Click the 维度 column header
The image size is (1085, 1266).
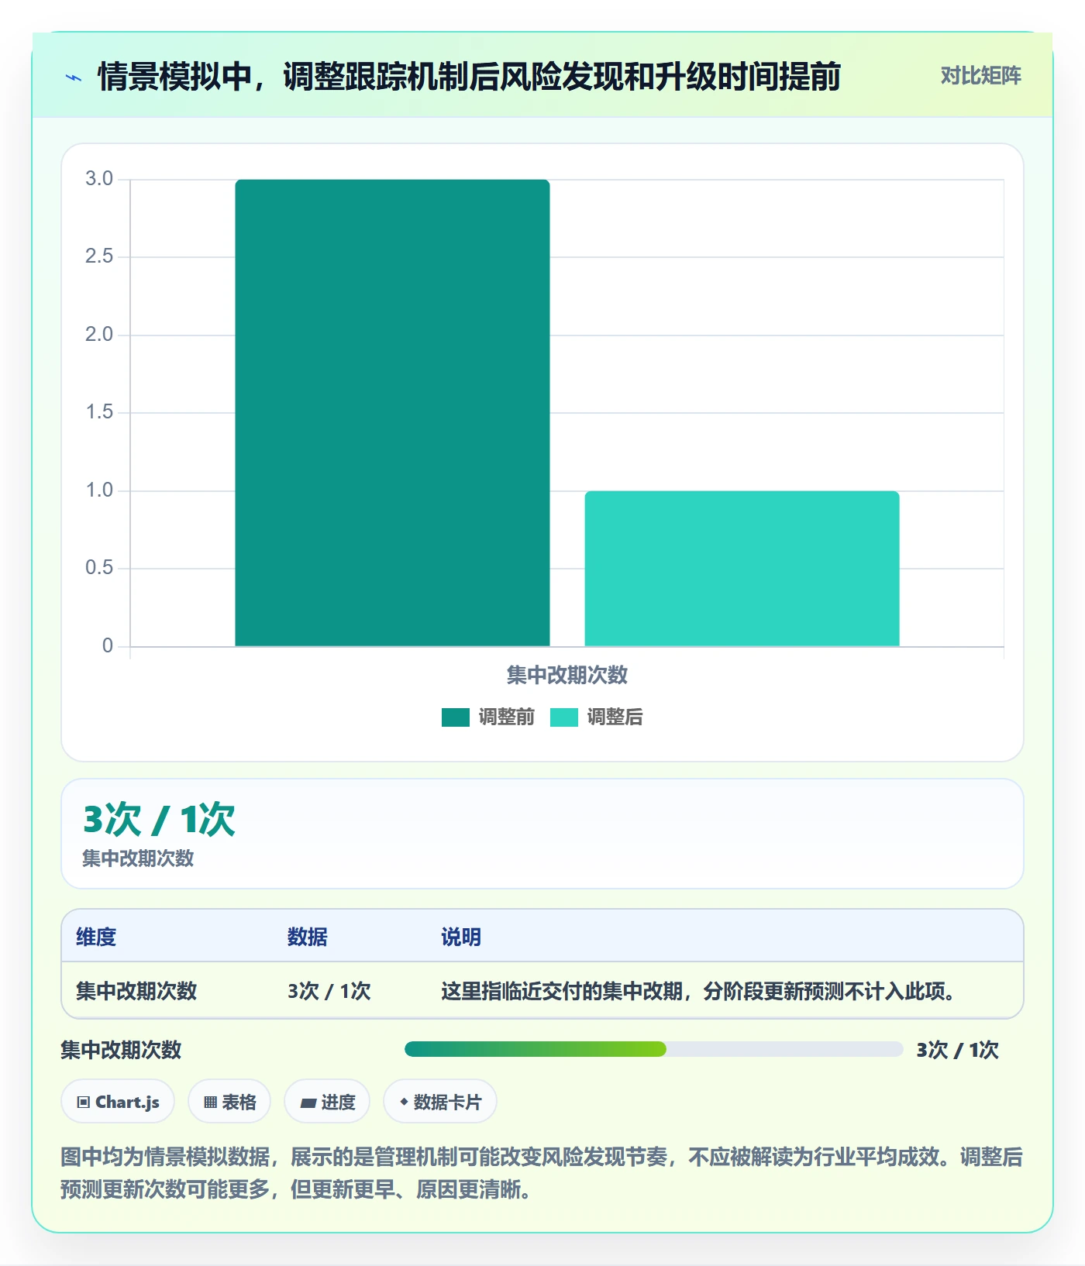point(96,937)
